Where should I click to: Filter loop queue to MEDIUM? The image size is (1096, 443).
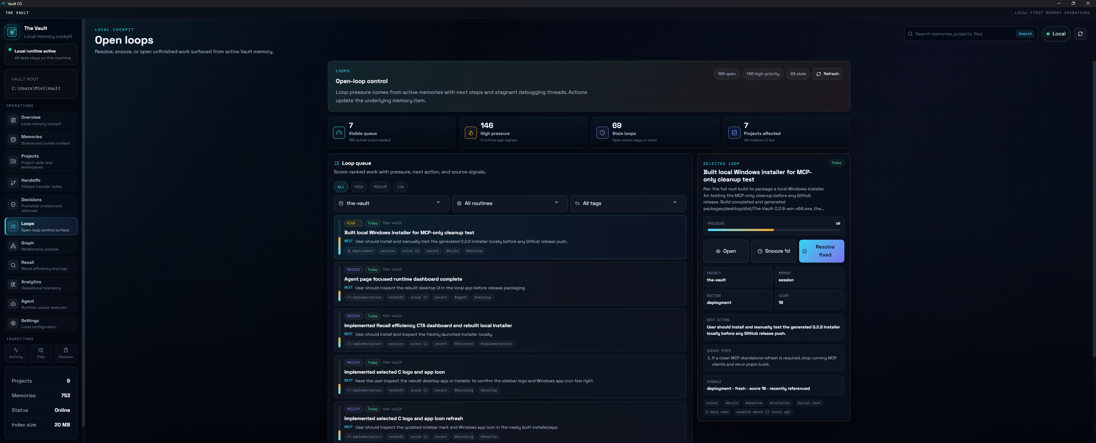point(380,186)
